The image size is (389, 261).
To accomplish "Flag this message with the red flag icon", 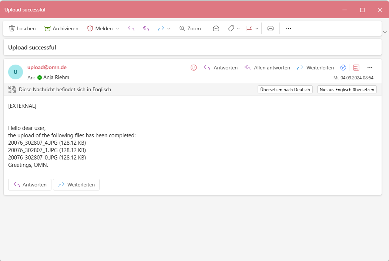I will 249,28.
